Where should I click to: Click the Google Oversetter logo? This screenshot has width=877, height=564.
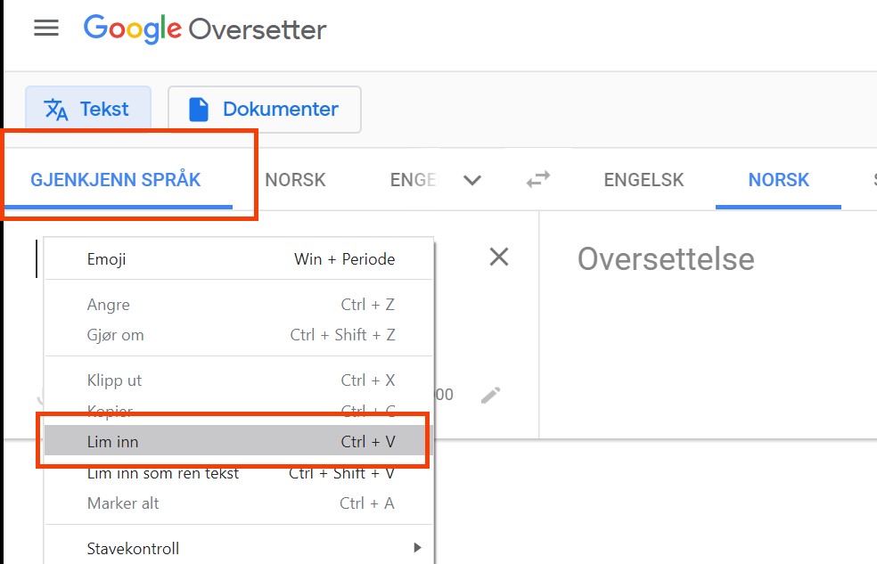point(205,29)
